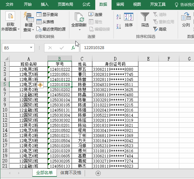Select column D header

[x=115, y=59]
